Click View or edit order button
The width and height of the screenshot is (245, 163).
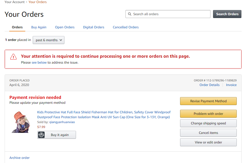(x=208, y=142)
